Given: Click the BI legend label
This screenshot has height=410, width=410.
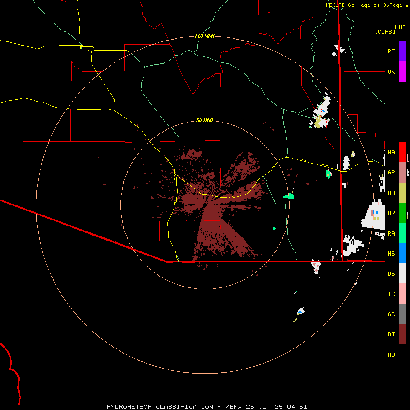Looking at the screenshot, I should [391, 334].
